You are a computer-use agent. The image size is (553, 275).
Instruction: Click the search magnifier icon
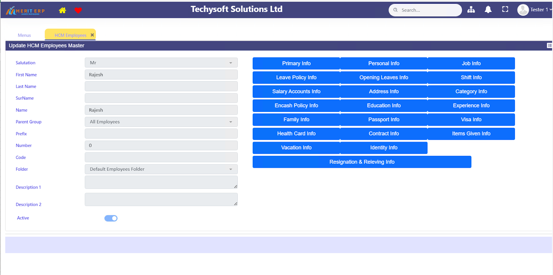pos(395,10)
